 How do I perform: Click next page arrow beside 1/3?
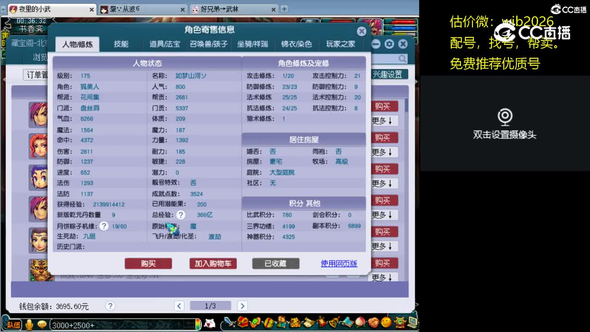tap(242, 305)
